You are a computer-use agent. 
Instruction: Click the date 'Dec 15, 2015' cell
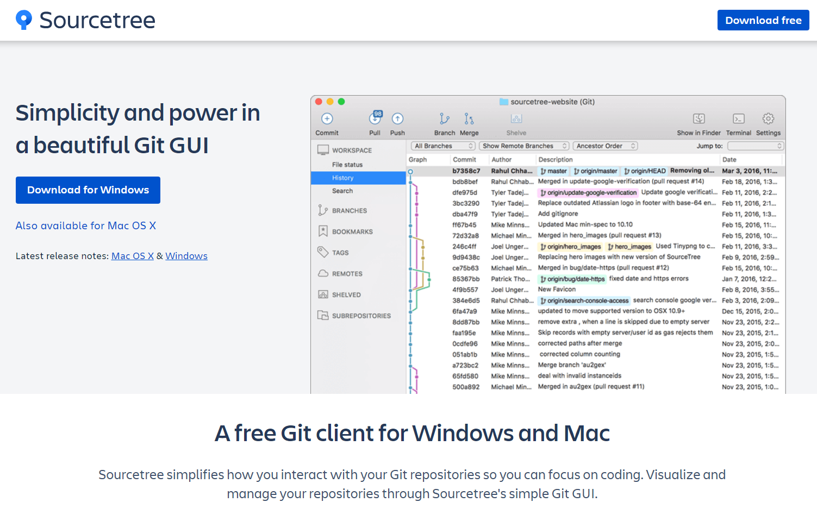coord(750,311)
